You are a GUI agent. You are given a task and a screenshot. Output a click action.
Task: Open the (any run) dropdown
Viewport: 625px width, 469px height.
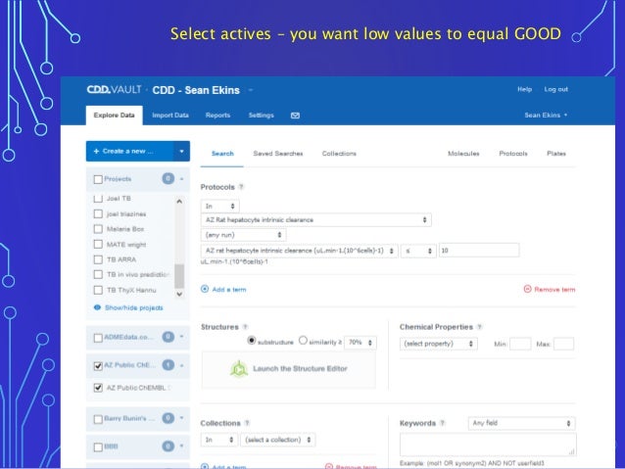pos(243,235)
